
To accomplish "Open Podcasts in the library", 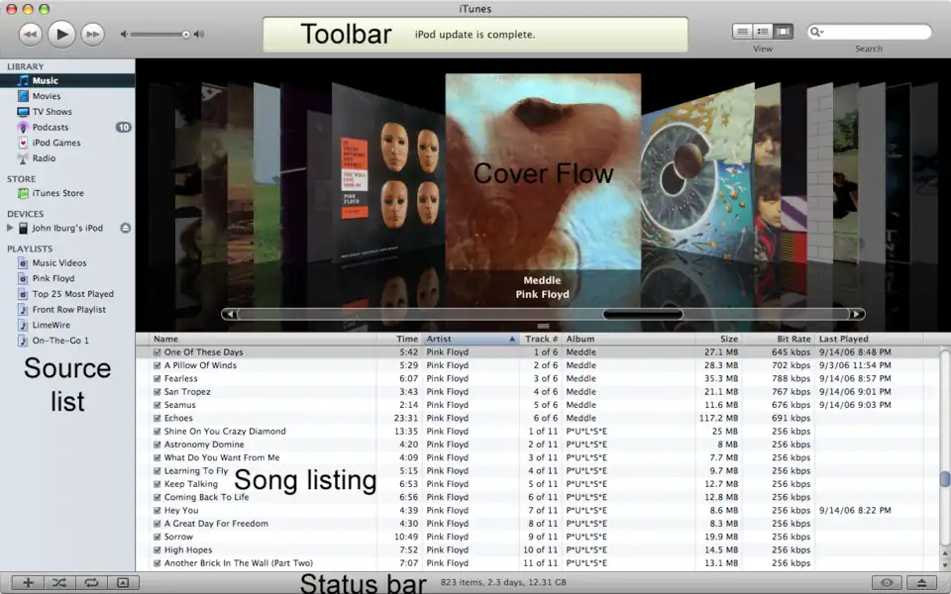I will [x=50, y=127].
